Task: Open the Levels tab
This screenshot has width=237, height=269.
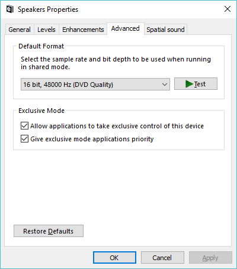Action: (x=46, y=30)
